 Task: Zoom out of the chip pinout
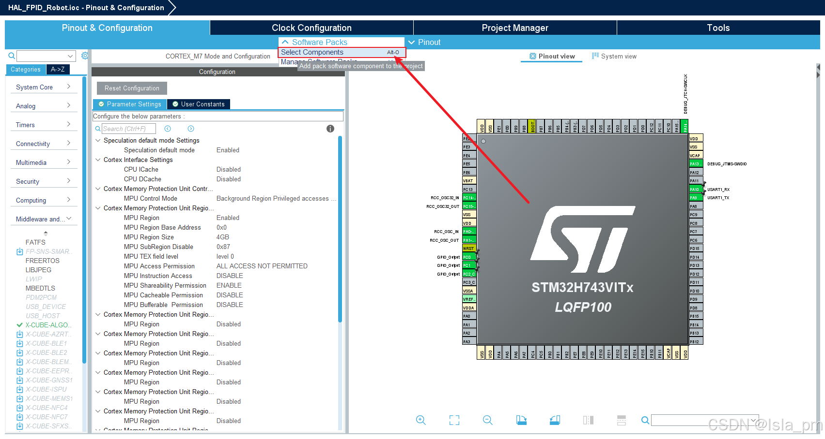pos(488,420)
